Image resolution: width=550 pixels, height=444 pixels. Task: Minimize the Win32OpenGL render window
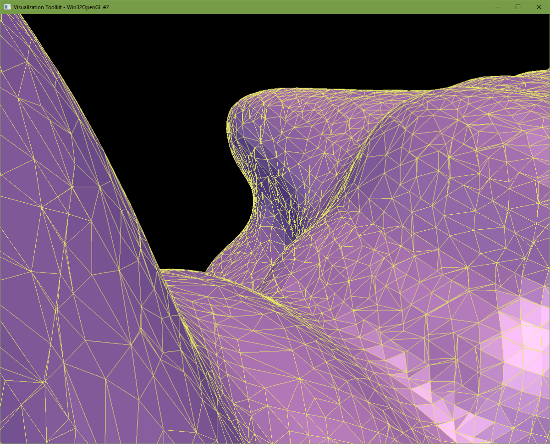tap(497, 7)
